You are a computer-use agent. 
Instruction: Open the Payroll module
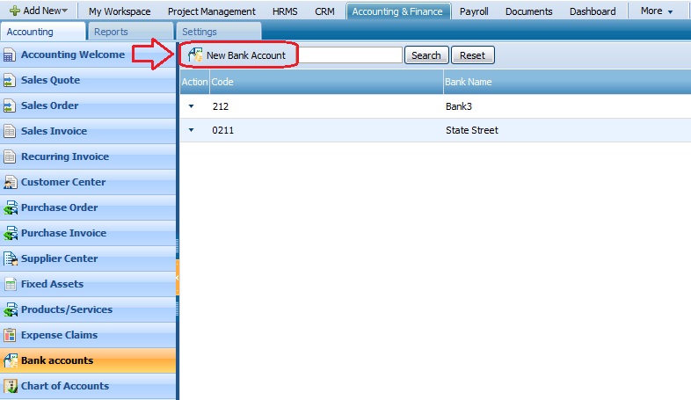tap(474, 11)
